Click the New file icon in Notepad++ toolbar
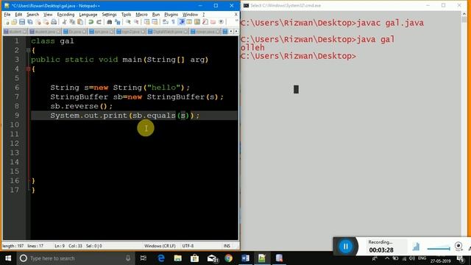 [x=7, y=22]
